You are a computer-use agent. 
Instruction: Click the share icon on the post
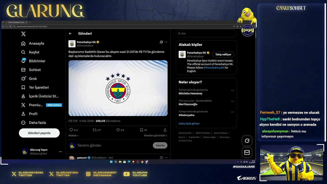165,130
